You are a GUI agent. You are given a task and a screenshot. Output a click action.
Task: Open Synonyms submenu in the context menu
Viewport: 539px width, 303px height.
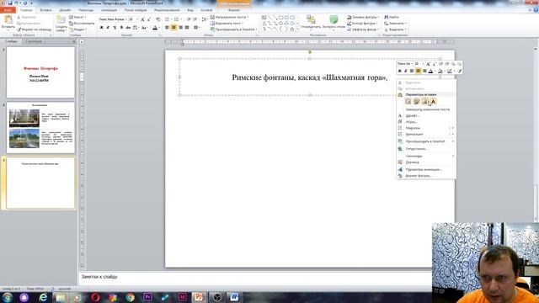tap(426, 156)
